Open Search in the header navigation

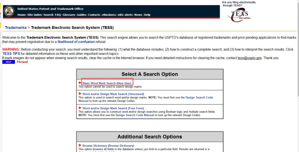point(48,15)
